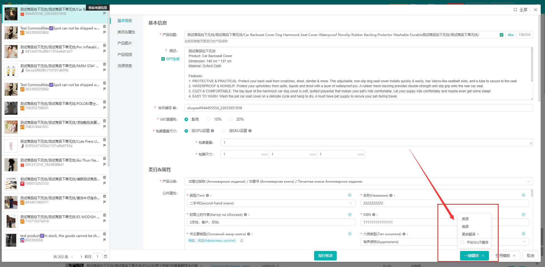Delete the Pvc Inflatable product with trash icon

click(x=104, y=45)
